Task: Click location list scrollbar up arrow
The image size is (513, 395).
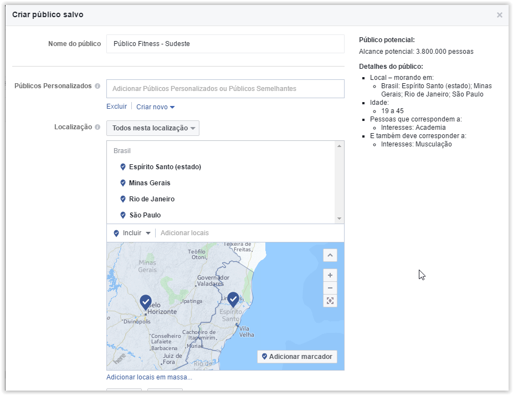Action: point(339,146)
